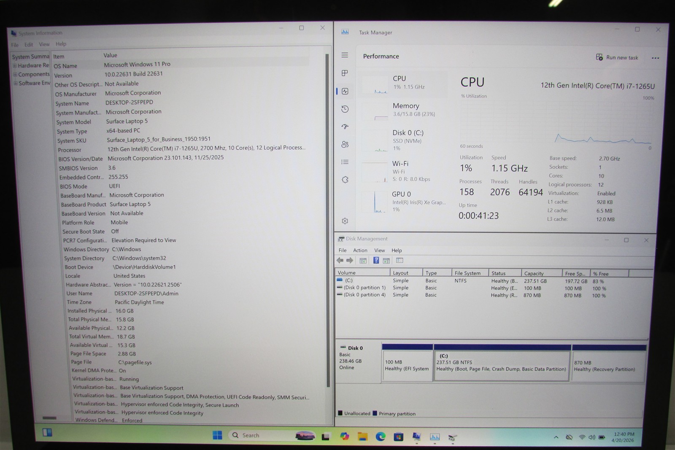Open Details list icon in Task Manager sidebar
This screenshot has width=675, height=450.
click(x=345, y=162)
